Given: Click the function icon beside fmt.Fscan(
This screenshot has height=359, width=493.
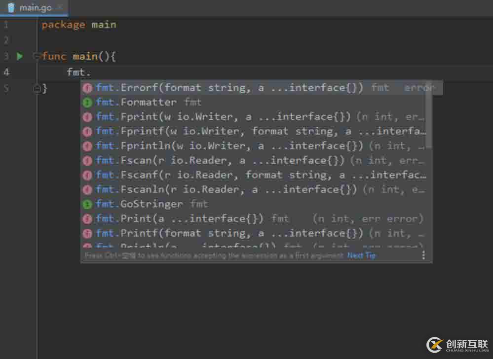Looking at the screenshot, I should coord(87,161).
